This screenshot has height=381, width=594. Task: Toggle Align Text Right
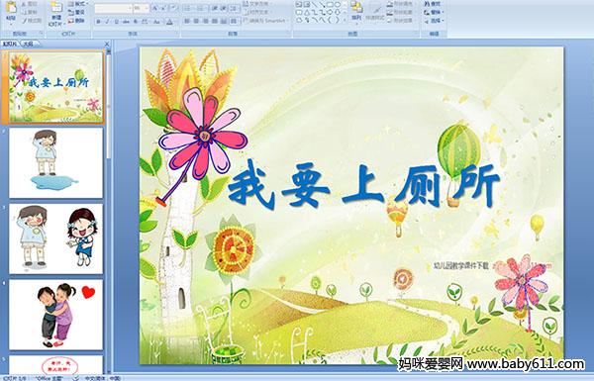(205, 21)
